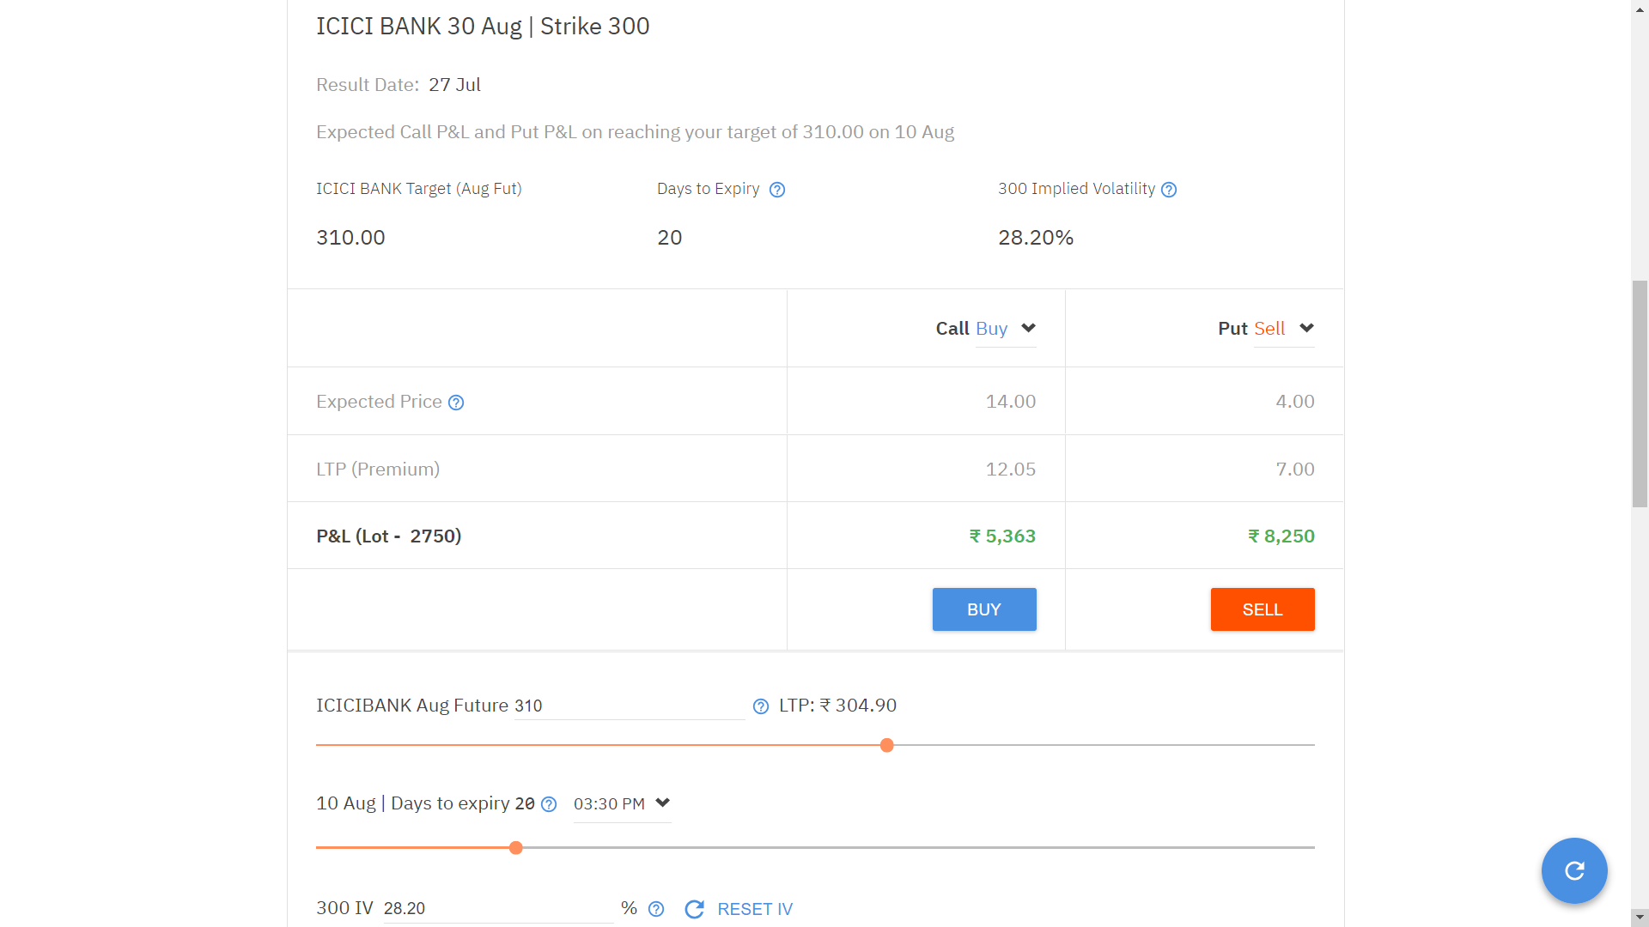Click the RESET IV link
Screen dimensions: 1649x927
click(x=755, y=909)
